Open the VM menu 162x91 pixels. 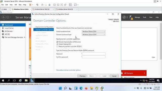[x=16, y=5]
